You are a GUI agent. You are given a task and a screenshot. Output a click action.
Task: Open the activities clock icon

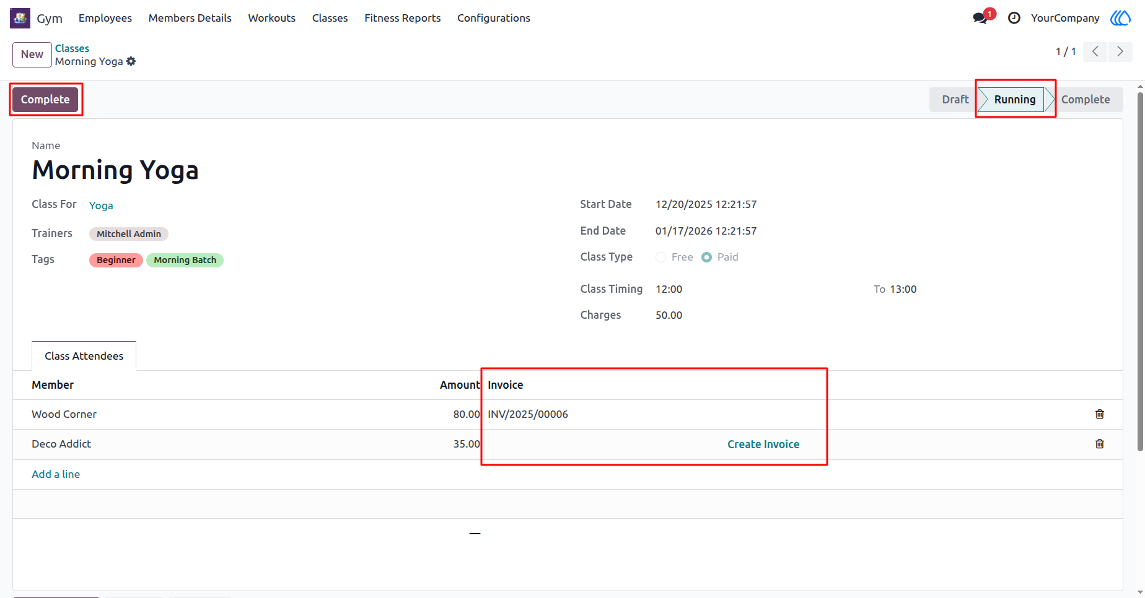[1014, 18]
